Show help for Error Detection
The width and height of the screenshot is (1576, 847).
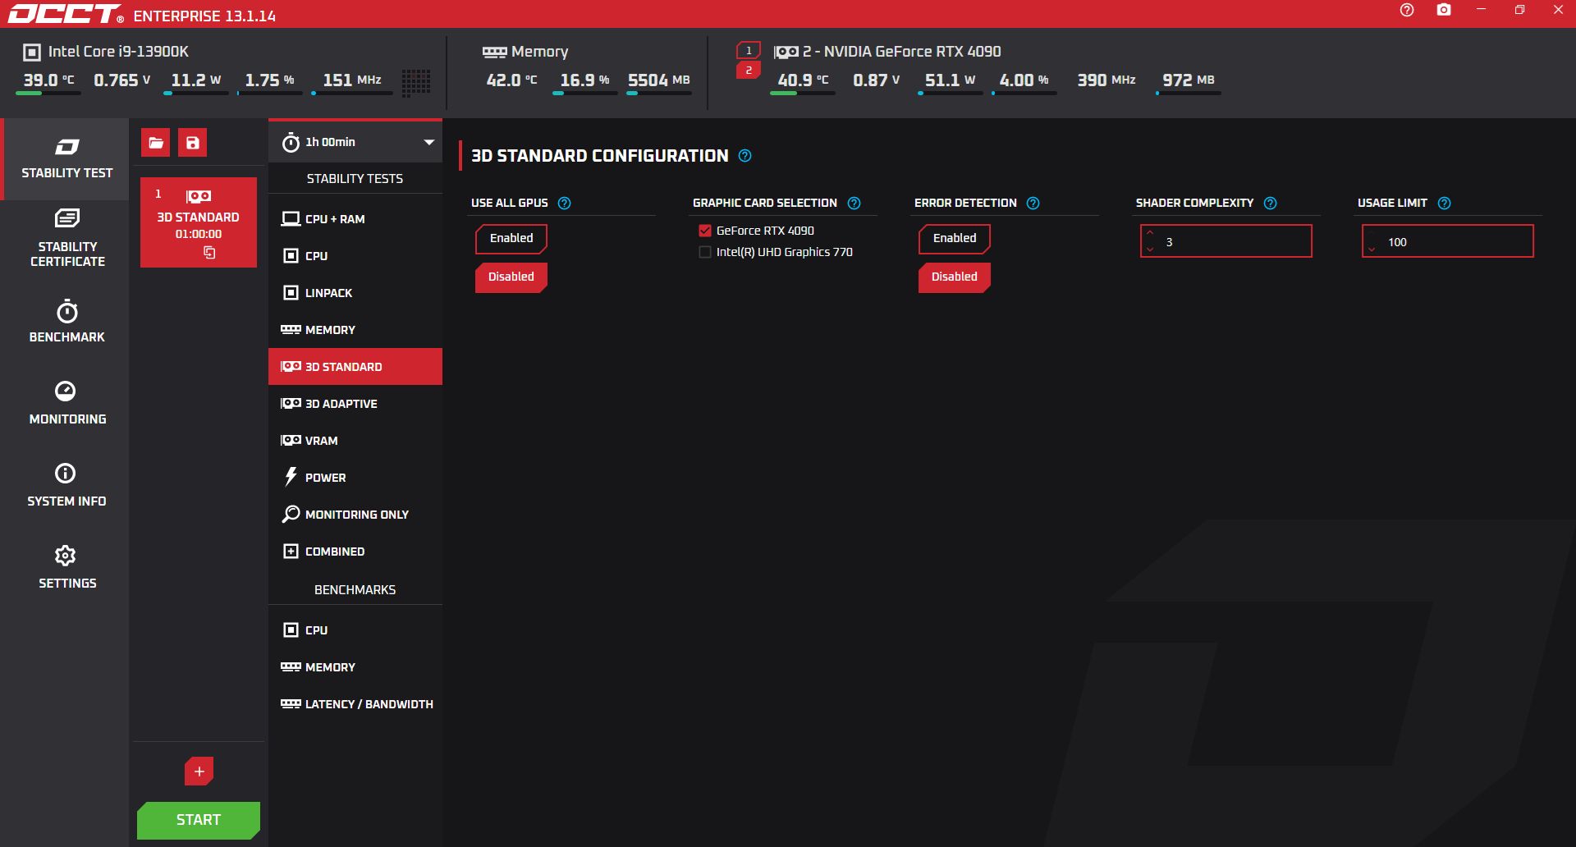click(1033, 204)
